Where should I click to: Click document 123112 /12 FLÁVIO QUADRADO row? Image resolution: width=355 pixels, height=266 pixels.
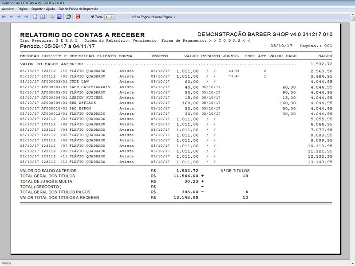click(x=176, y=162)
